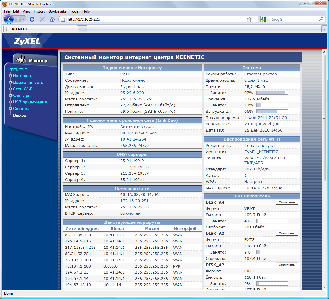Viewport: 329px width, 299px height.
Task: Open the Tools menu
Action: tap(74, 11)
